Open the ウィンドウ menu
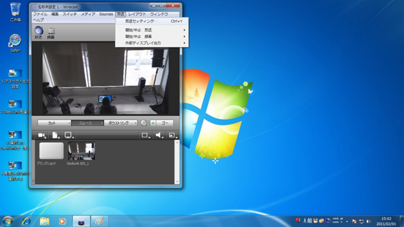404x227 pixels. coord(159,14)
